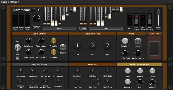The width and height of the screenshot is (173, 90).
Task: Click the Leslie EQ Mid Freq knob
Action: (93, 81)
